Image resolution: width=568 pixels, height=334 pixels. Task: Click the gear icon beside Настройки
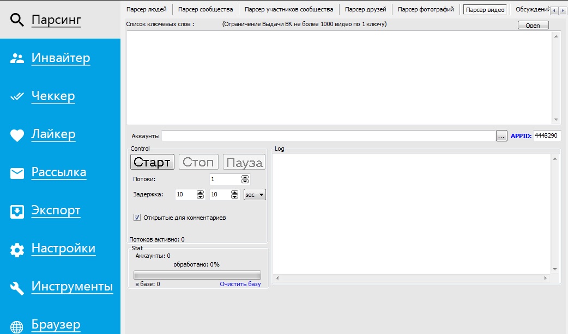point(17,250)
